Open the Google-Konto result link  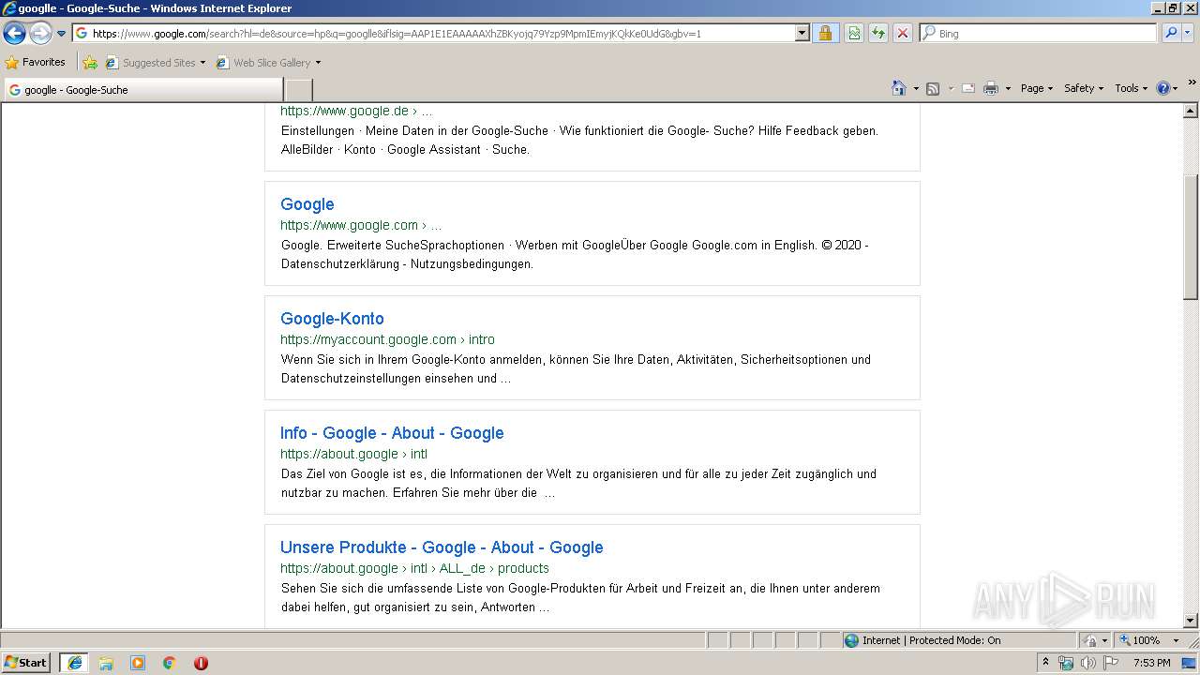pos(332,319)
